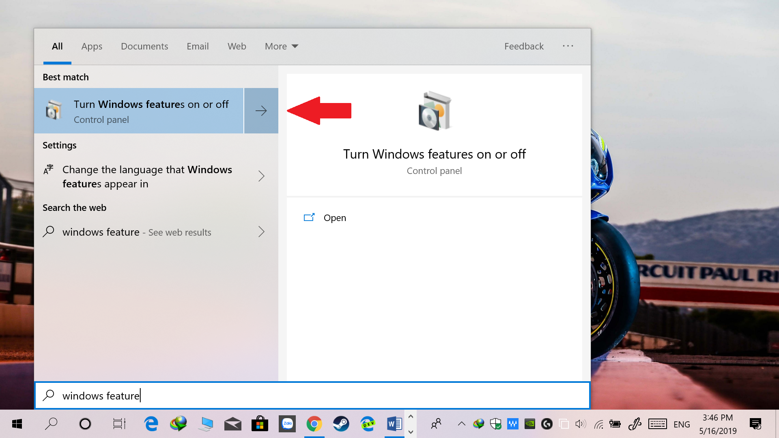Expand the More dropdown
The width and height of the screenshot is (779, 438).
click(x=282, y=46)
